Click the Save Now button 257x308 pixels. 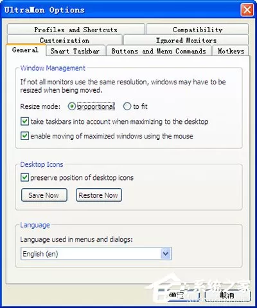(44, 195)
